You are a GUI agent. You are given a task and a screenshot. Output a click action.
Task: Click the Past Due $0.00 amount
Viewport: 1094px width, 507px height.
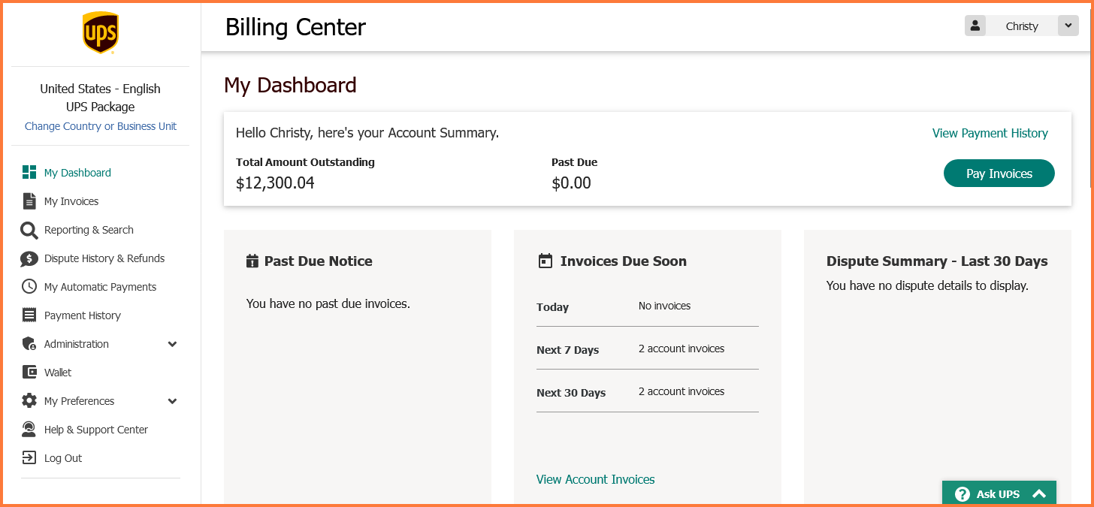(x=571, y=183)
